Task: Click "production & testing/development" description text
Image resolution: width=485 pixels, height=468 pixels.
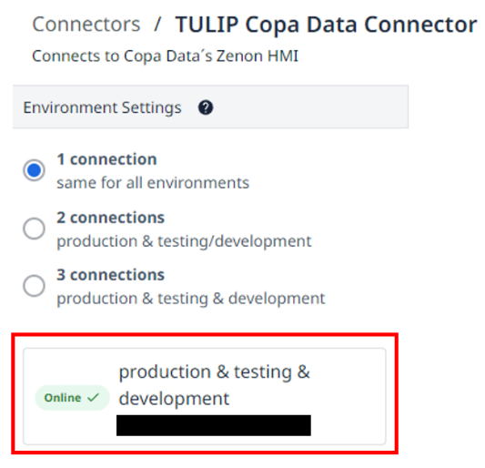Action: pyautogui.click(x=184, y=241)
